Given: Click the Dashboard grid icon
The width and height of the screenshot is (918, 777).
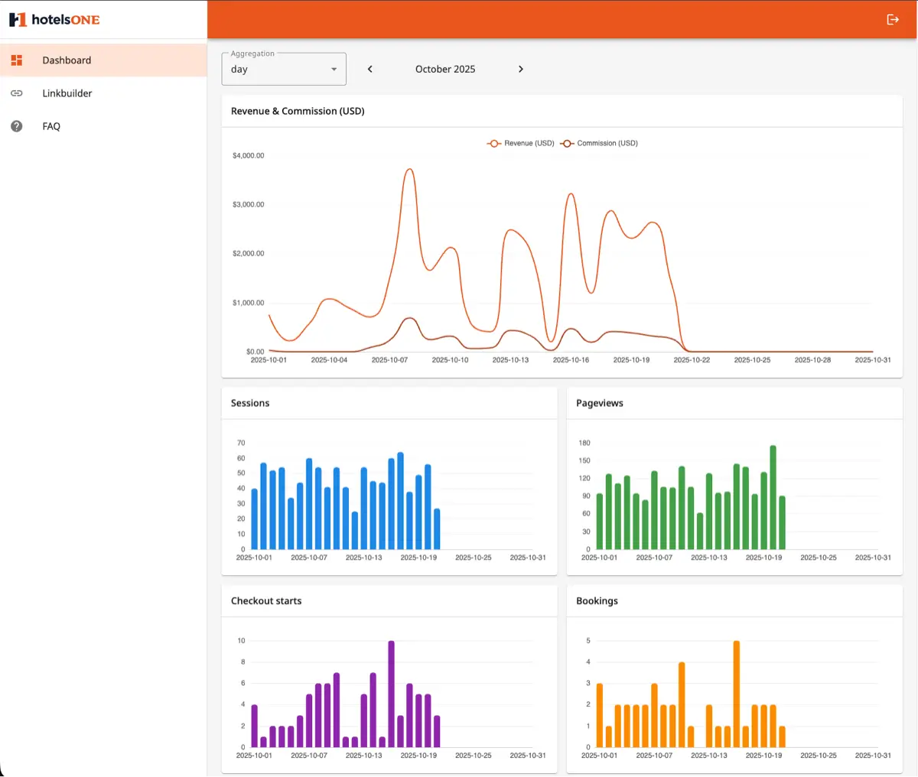Looking at the screenshot, I should coord(17,60).
